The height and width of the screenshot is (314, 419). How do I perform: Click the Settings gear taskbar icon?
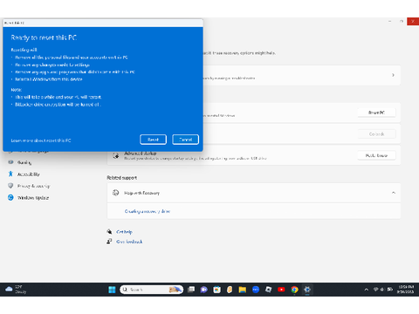pos(307,290)
